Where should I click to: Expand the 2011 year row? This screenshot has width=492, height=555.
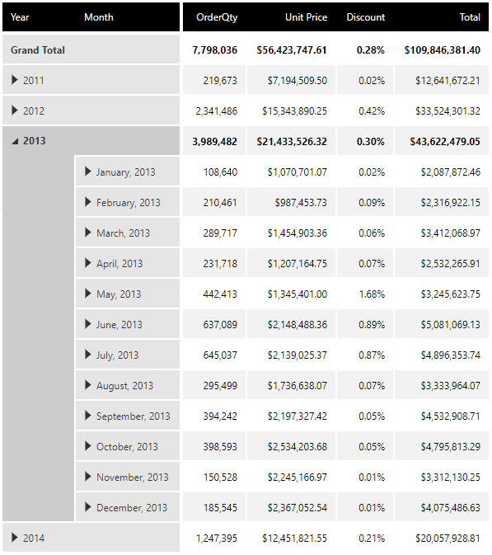point(15,80)
